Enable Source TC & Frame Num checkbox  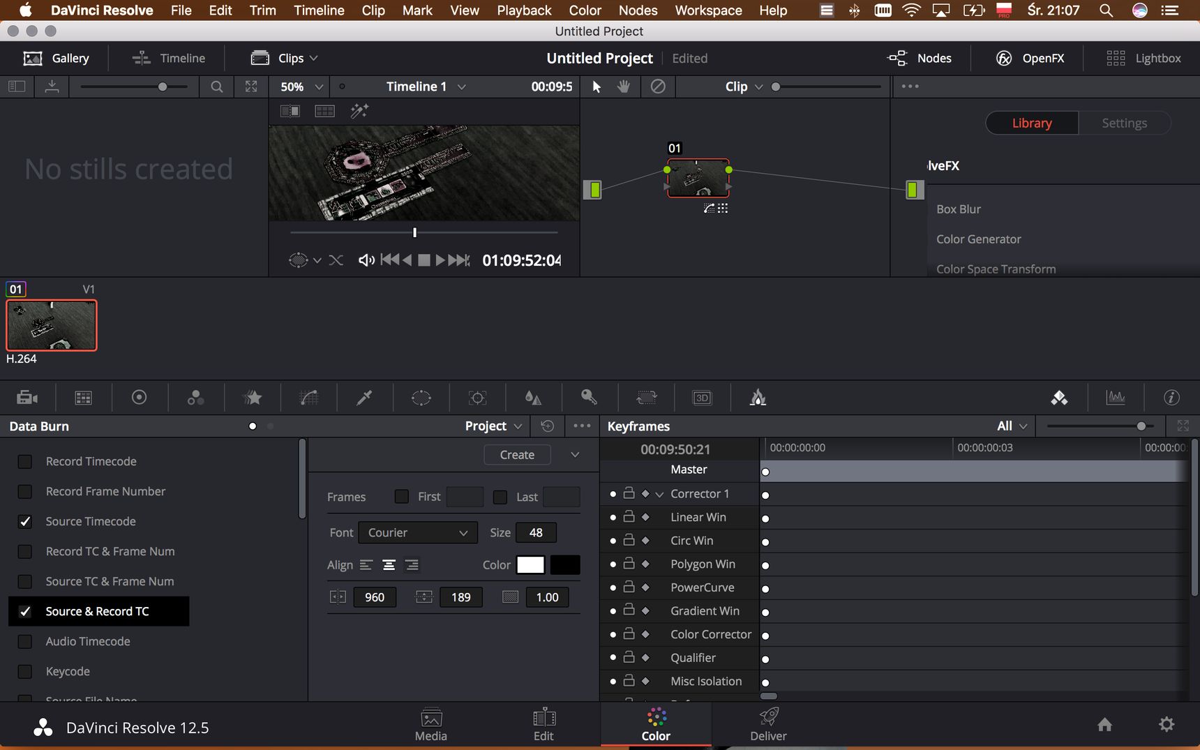[25, 581]
